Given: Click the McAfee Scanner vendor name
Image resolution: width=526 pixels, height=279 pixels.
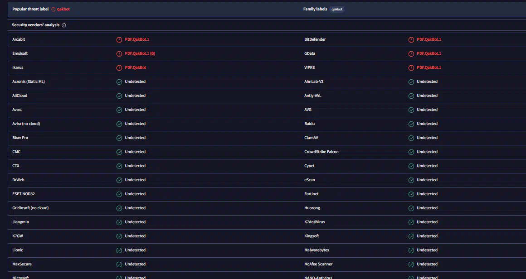Looking at the screenshot, I should click(318, 264).
